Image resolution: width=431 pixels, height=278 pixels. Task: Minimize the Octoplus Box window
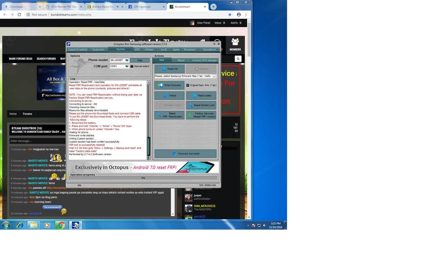[214, 44]
